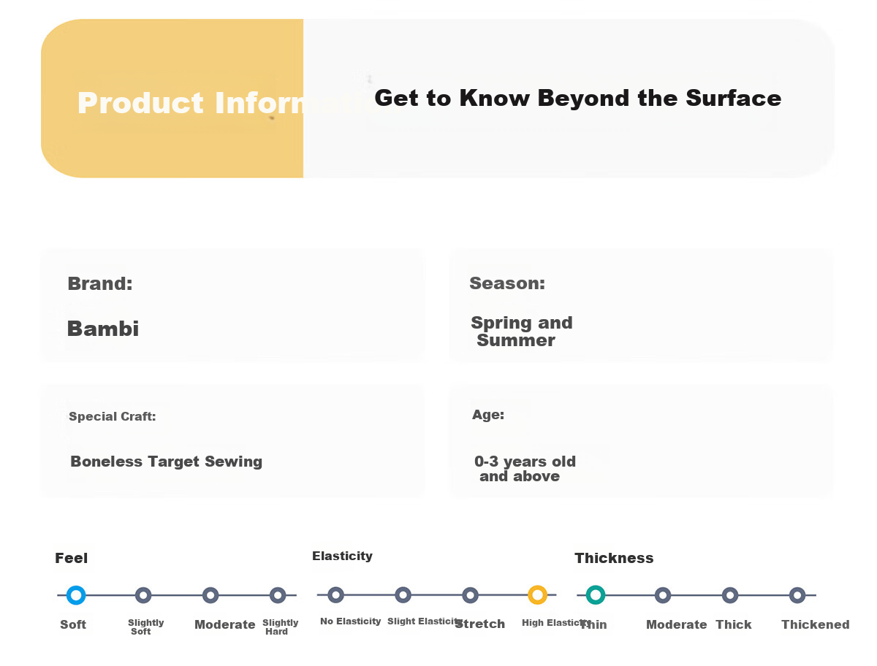This screenshot has height=666, width=877.
Task: Choose the Moderate thickness marker
Action: coord(663,595)
